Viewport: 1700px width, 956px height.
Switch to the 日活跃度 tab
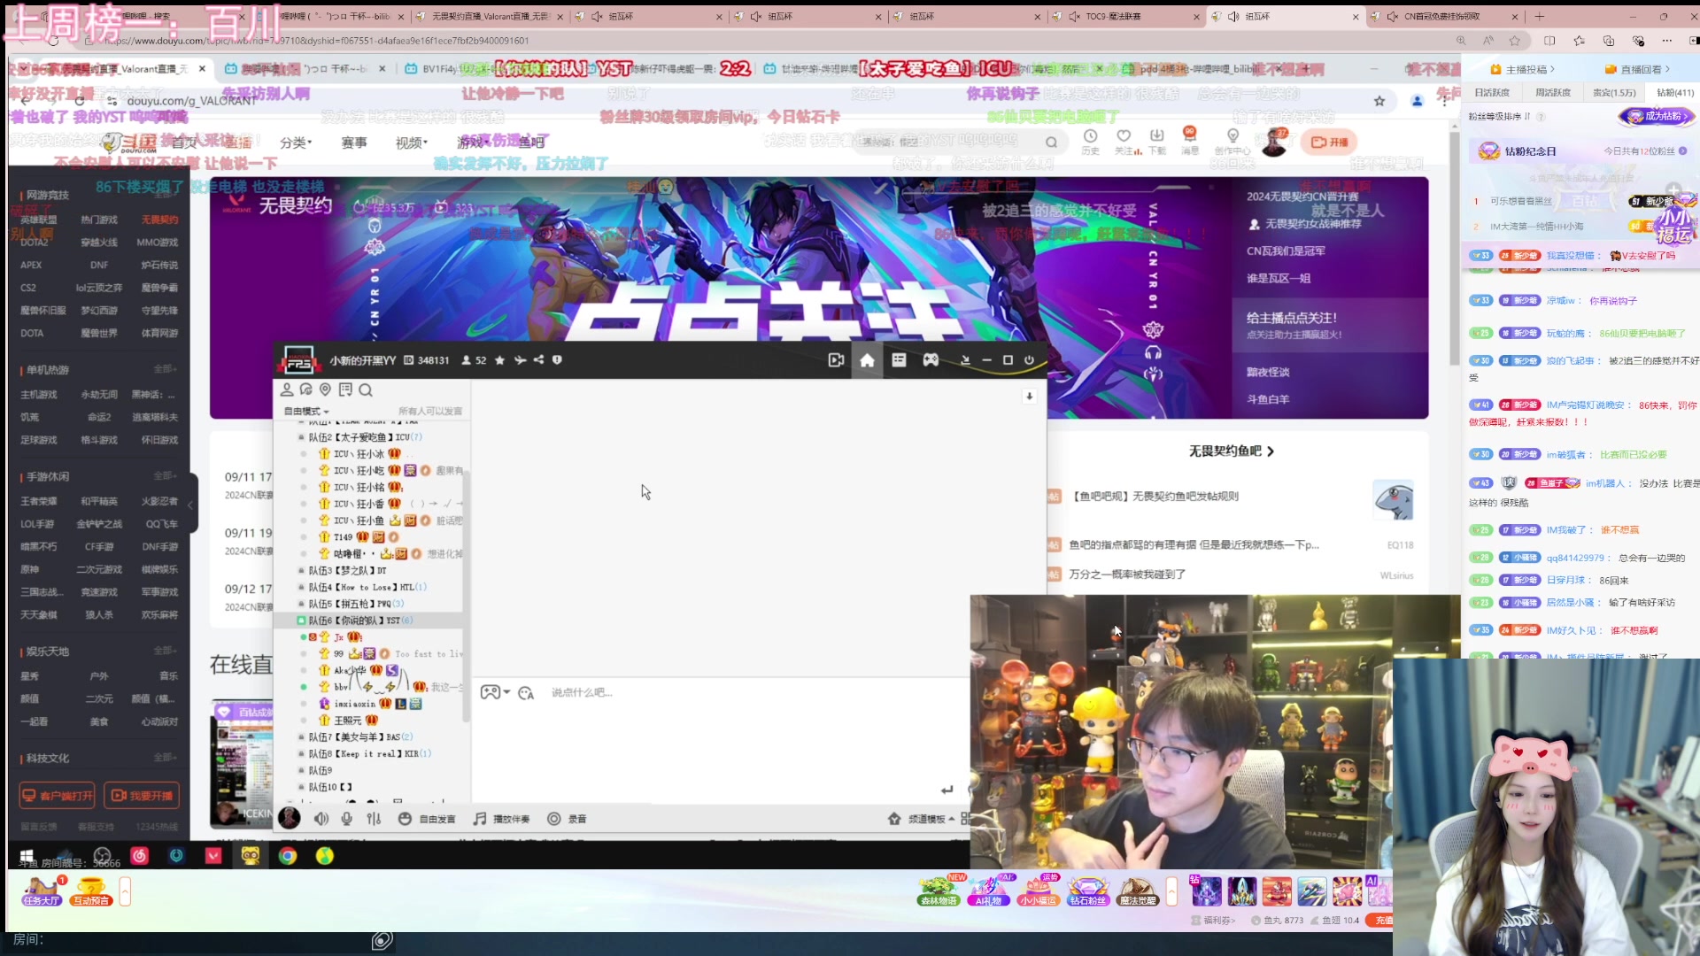1492,92
